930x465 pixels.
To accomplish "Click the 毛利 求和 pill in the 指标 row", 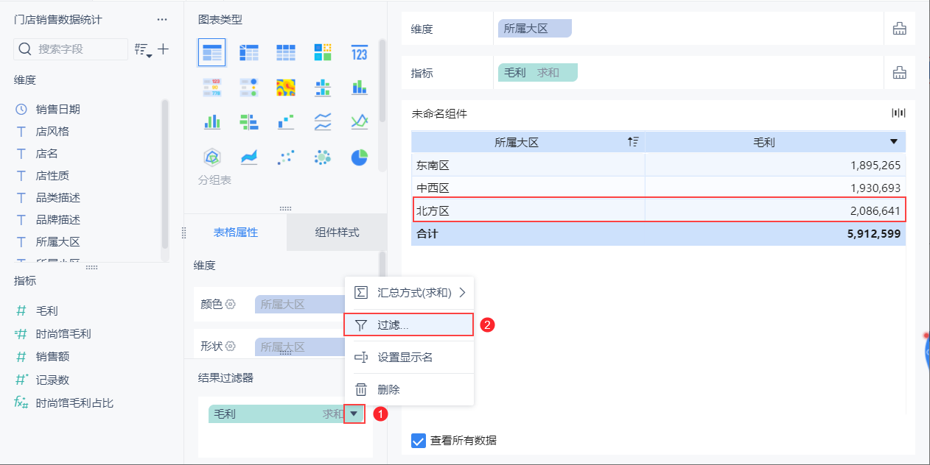I will (538, 73).
